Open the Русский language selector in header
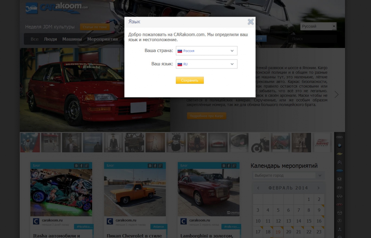 (x=318, y=27)
